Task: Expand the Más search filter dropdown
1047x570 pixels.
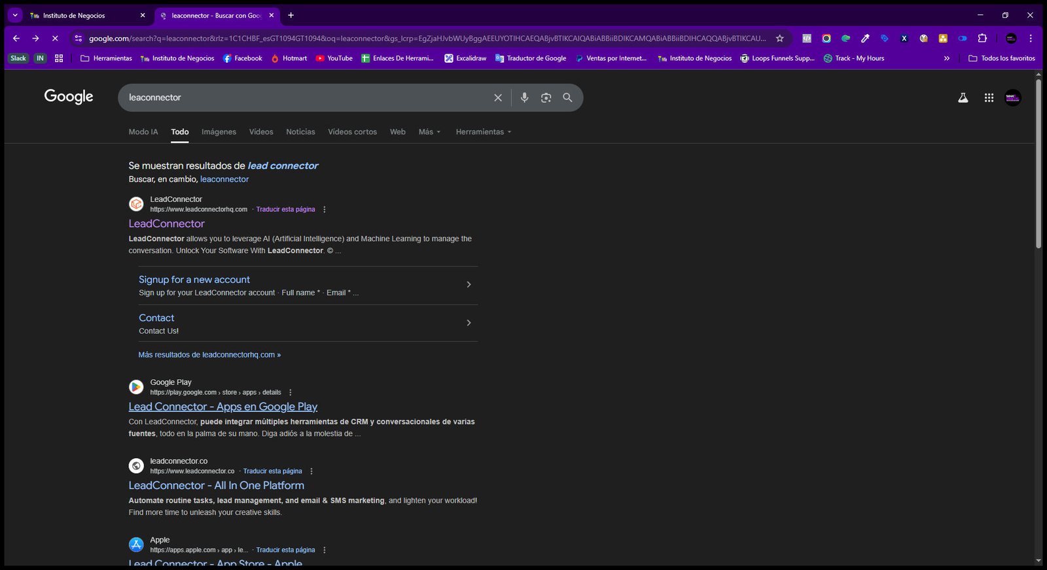Action: (x=430, y=132)
